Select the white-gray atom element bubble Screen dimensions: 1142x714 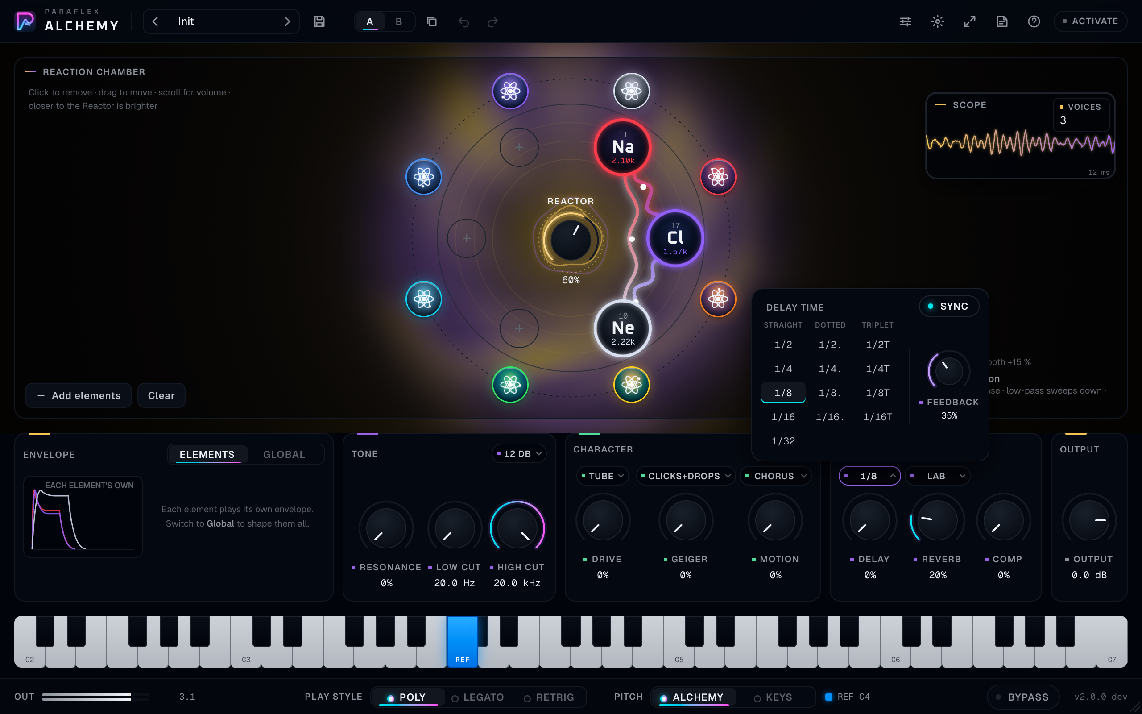[631, 91]
